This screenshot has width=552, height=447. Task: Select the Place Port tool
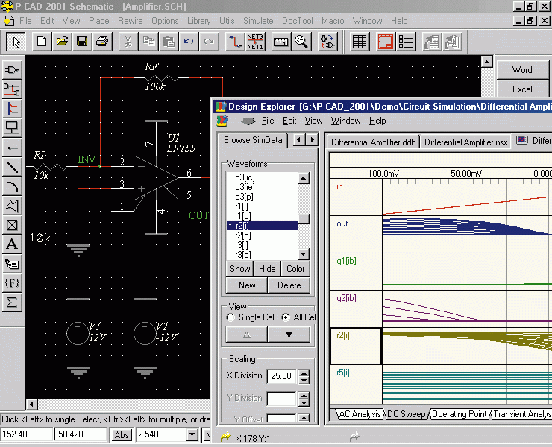click(13, 128)
